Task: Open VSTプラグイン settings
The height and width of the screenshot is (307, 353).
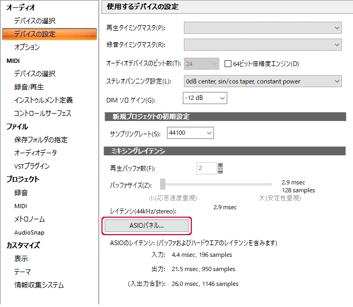Action: coord(32,166)
